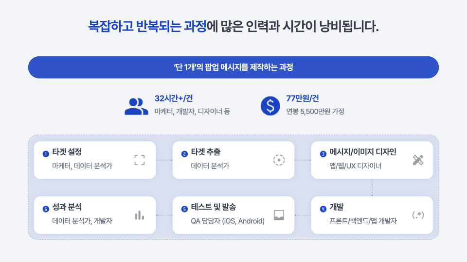Screen dimensions: 467x262
Task: Click the people group icon
Action: [136, 106]
